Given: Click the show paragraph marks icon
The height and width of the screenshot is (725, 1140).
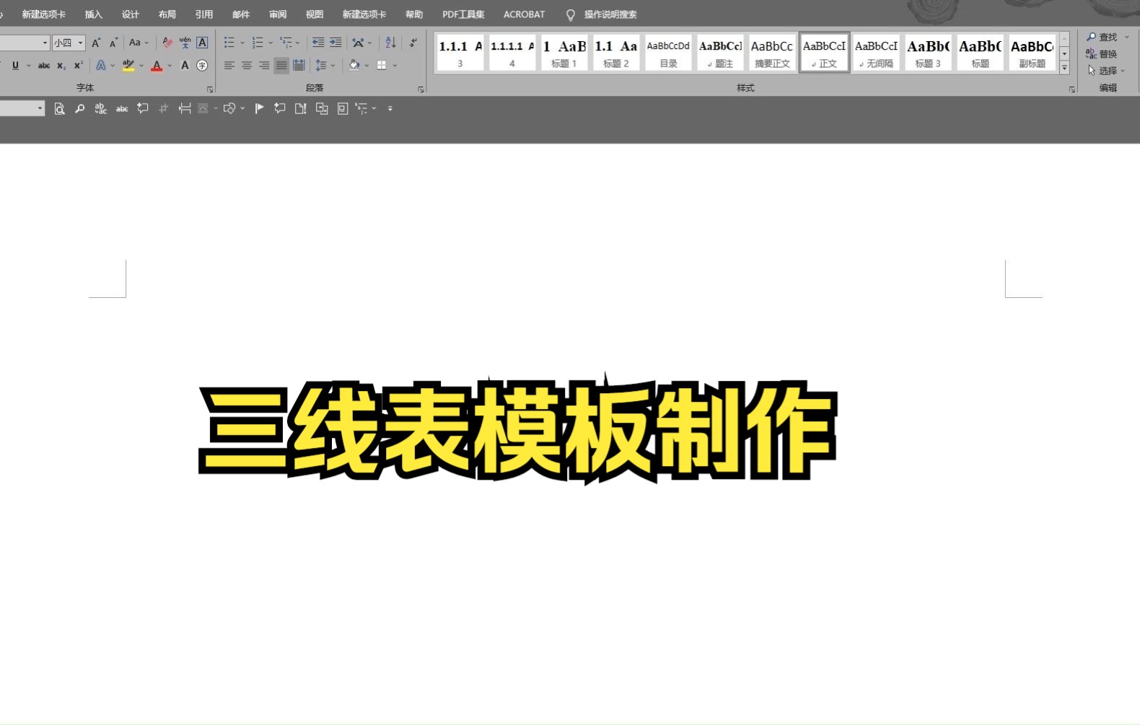Looking at the screenshot, I should click(x=413, y=43).
